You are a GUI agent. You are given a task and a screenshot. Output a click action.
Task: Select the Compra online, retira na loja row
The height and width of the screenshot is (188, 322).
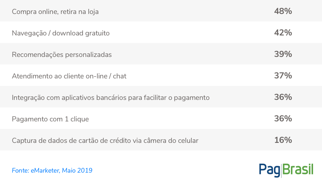[161, 11]
